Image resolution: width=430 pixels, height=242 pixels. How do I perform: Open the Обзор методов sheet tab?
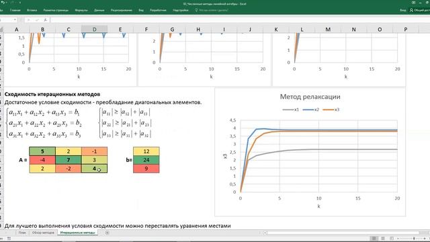click(x=43, y=233)
